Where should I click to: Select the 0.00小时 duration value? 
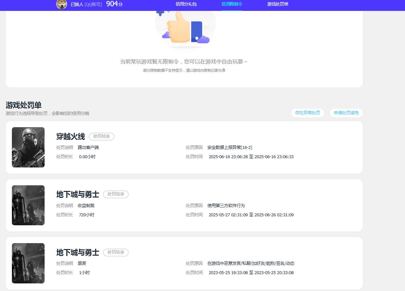tap(87, 157)
